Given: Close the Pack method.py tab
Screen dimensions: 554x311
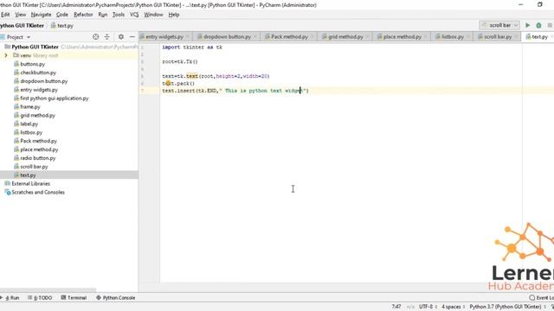Looking at the screenshot, I should coord(312,36).
